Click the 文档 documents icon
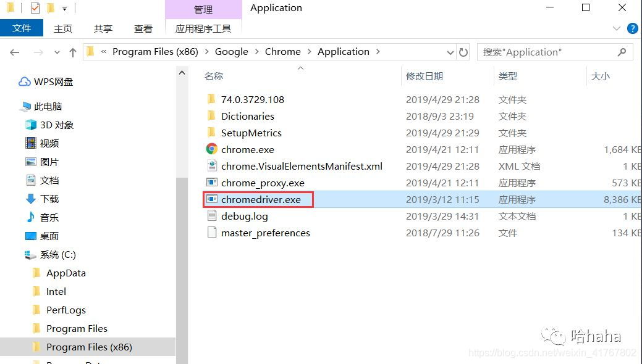This screenshot has height=364, width=642. [31, 180]
